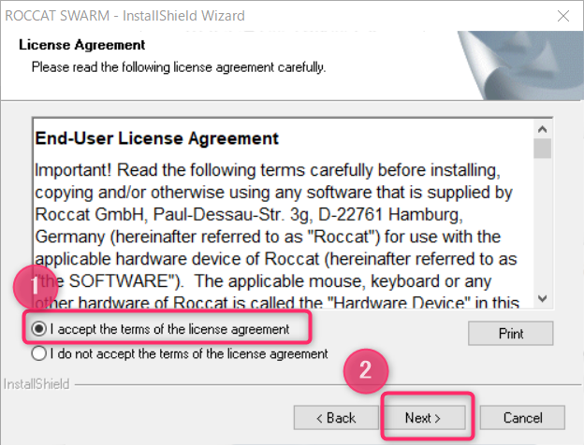Choose "I do not accept the terms" option
This screenshot has width=584, height=445.
click(x=39, y=353)
